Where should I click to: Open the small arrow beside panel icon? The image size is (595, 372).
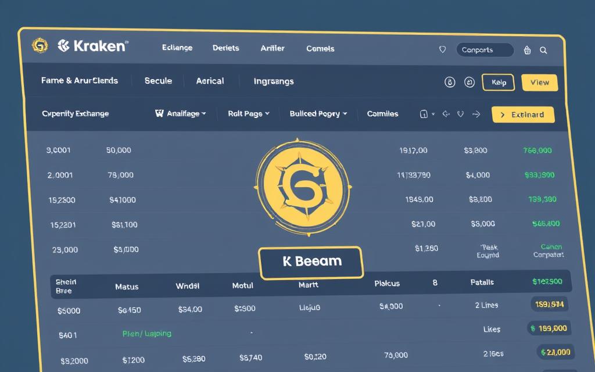[x=433, y=114]
